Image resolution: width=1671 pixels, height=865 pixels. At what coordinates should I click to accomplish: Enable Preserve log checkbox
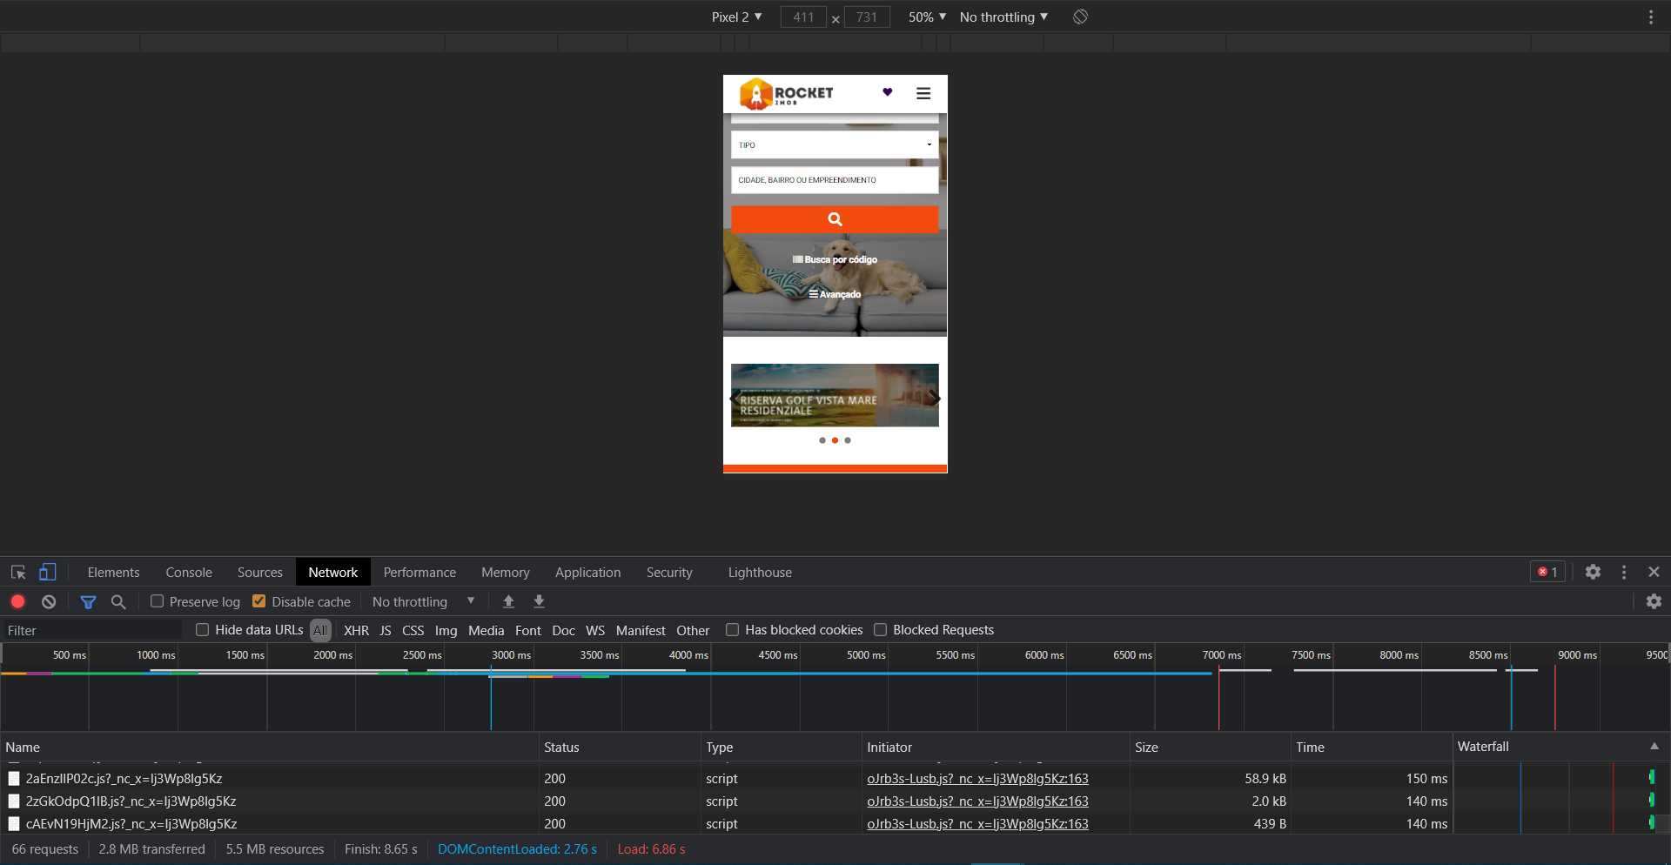coord(158,601)
